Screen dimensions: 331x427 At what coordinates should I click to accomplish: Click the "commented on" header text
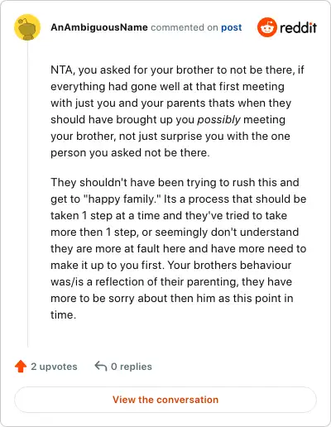185,27
